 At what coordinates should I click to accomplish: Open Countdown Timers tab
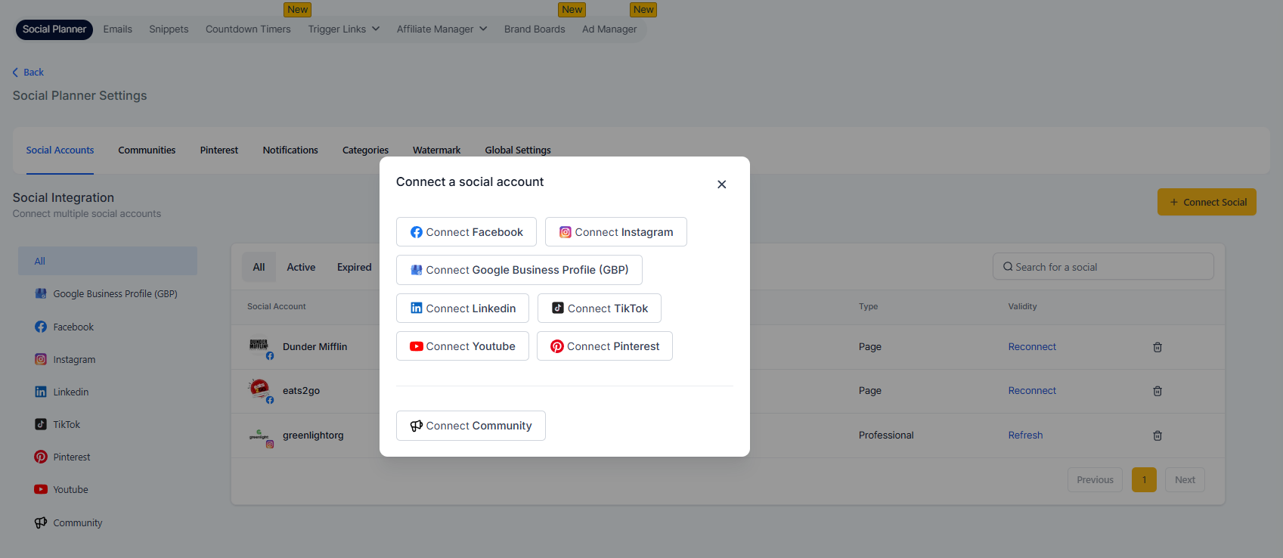coord(248,29)
